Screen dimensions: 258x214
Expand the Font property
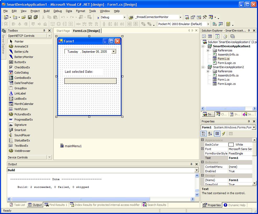(x=203, y=149)
